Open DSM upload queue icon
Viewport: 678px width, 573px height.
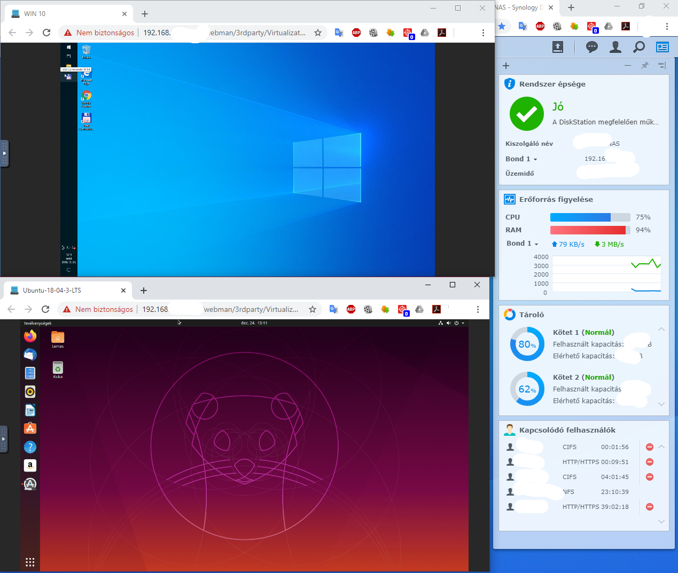pos(558,48)
